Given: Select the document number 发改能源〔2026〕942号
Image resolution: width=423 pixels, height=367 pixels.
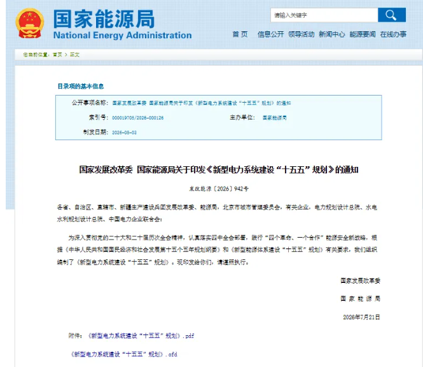Looking at the screenshot, I should (219, 189).
